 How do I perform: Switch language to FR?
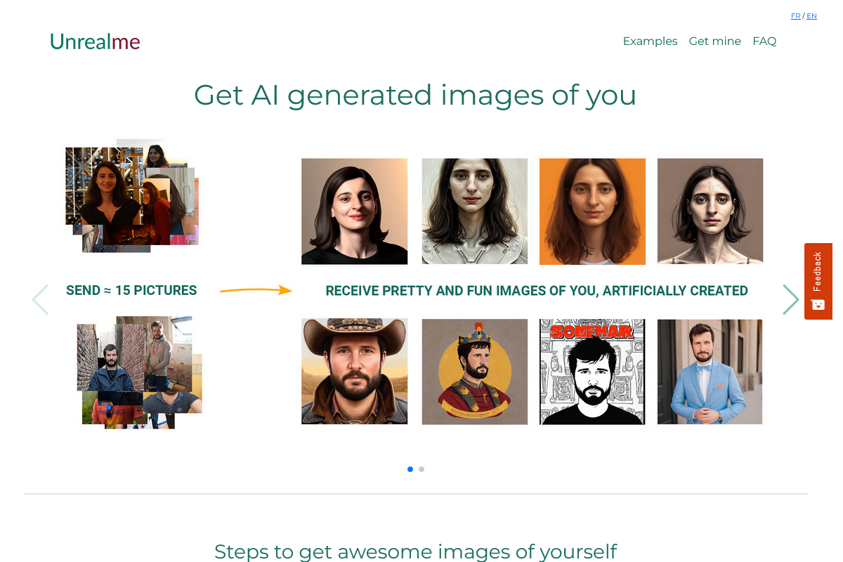(x=795, y=16)
